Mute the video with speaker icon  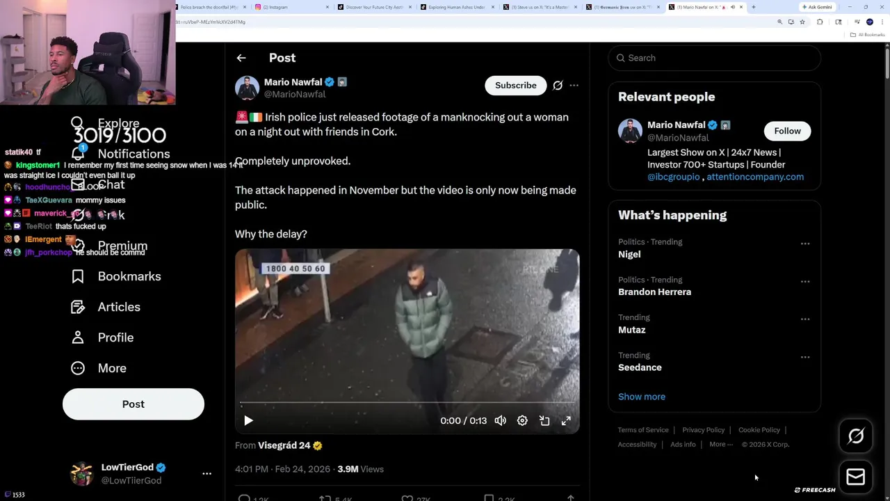tap(501, 420)
